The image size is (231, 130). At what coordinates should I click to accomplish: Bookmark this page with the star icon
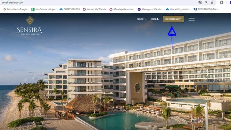click(x=212, y=2)
